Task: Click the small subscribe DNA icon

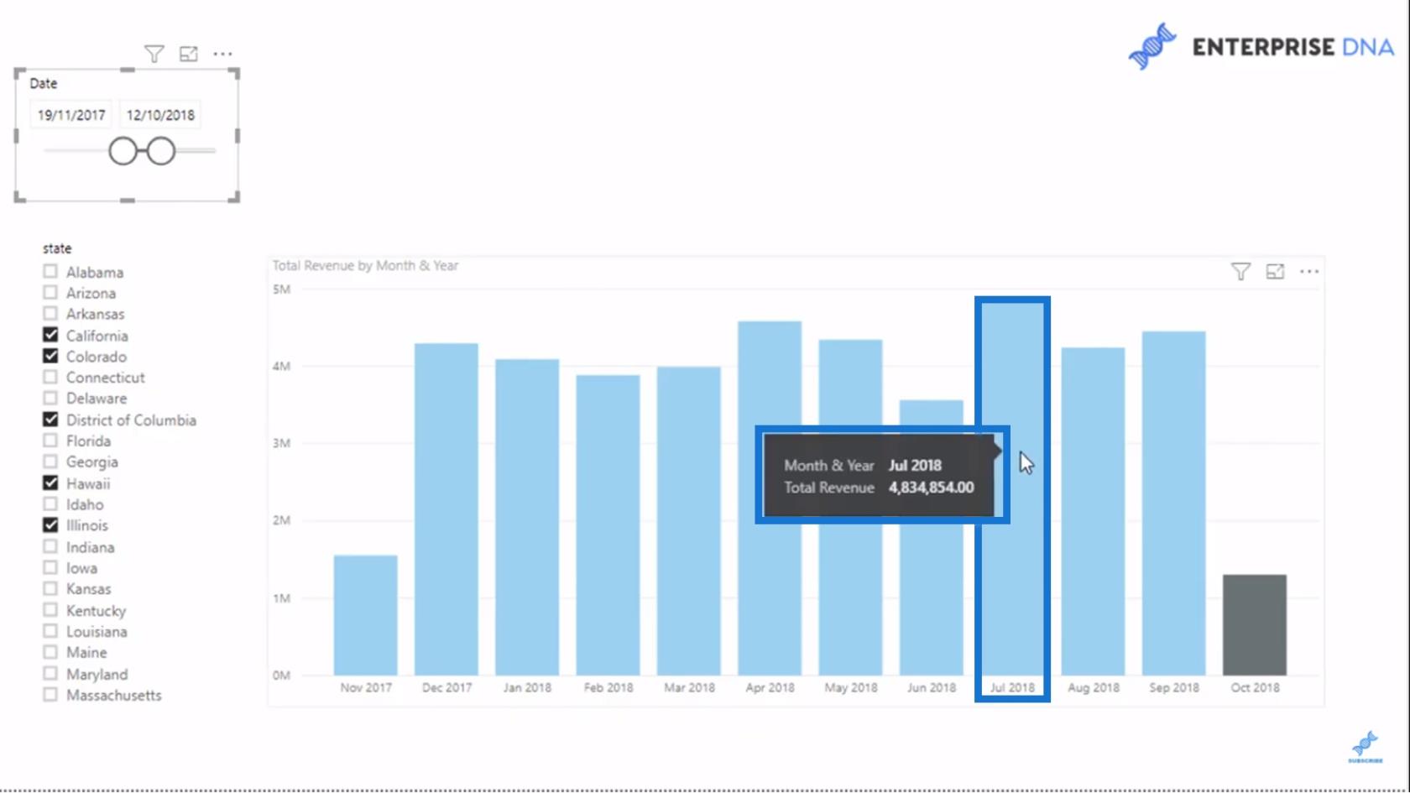Action: pos(1366,746)
